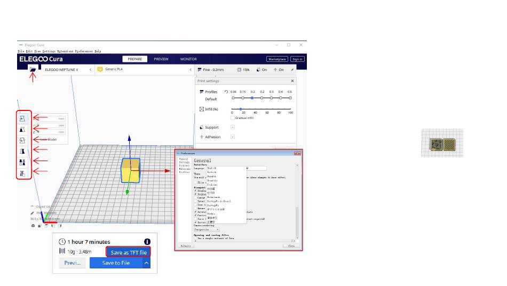507x286 pixels.
Task: Toggle the Support checkbox
Action: point(233,128)
